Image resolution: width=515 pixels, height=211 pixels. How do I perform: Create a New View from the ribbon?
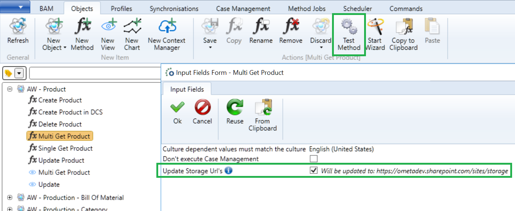pos(108,28)
